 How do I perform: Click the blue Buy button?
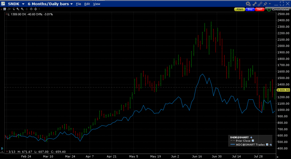point(250,9)
